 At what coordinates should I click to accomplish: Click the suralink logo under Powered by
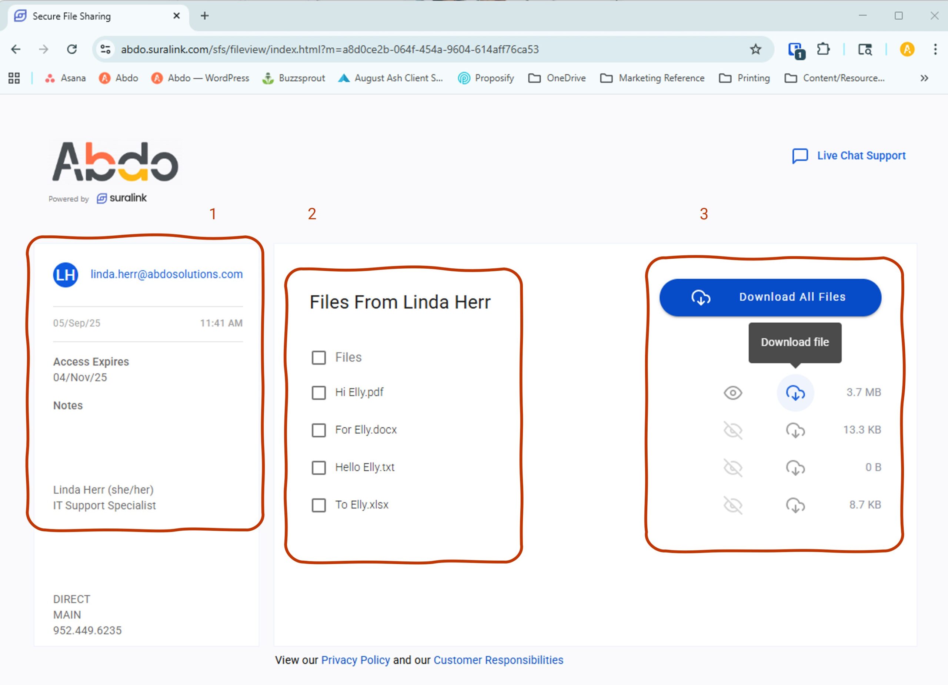pyautogui.click(x=121, y=198)
